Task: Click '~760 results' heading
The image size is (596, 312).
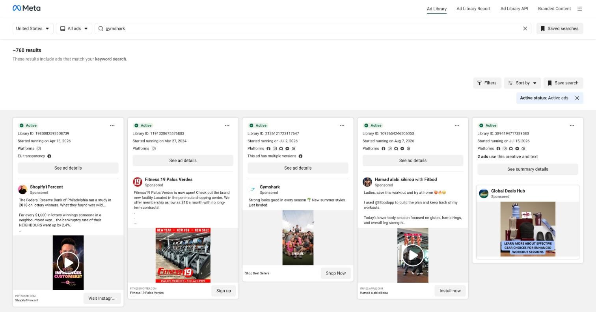Action: pos(27,50)
